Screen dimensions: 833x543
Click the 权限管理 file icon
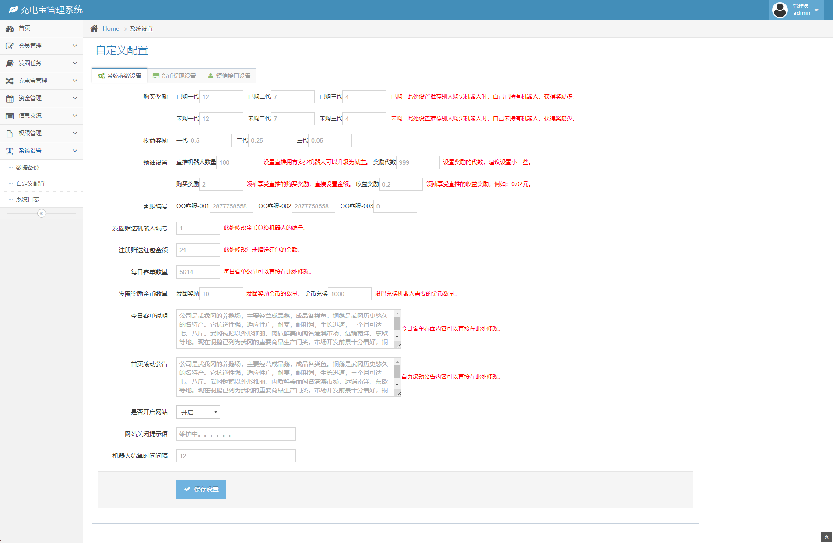tap(10, 134)
